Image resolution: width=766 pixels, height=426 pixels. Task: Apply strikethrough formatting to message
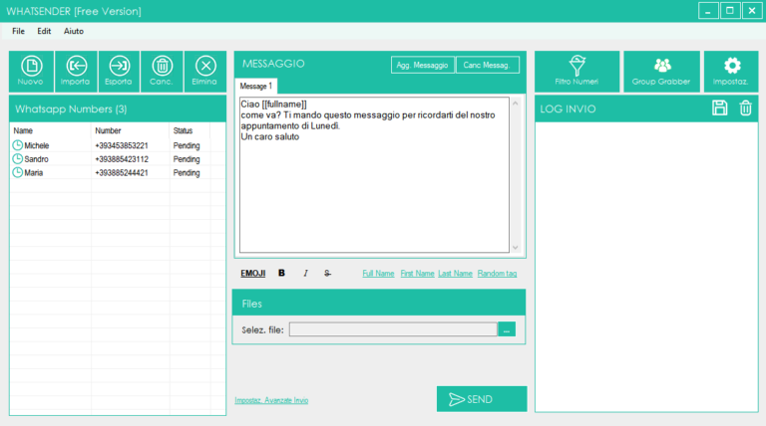coord(327,273)
